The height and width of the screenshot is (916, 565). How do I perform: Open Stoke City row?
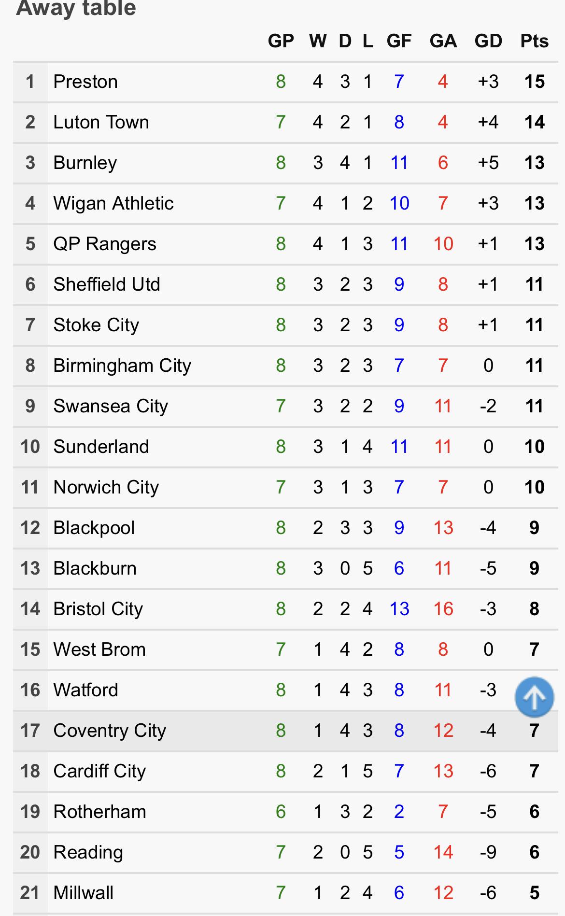[285, 325]
